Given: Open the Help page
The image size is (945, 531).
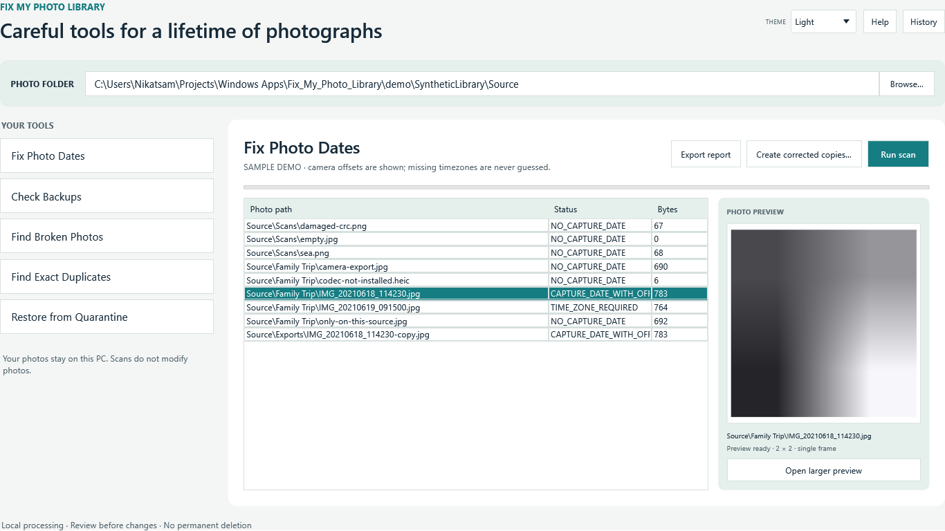Looking at the screenshot, I should (x=880, y=21).
